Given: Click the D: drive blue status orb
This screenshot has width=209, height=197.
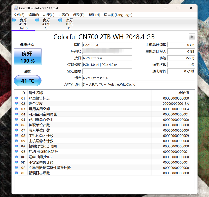Looking at the screenshot, I should click(60, 20).
